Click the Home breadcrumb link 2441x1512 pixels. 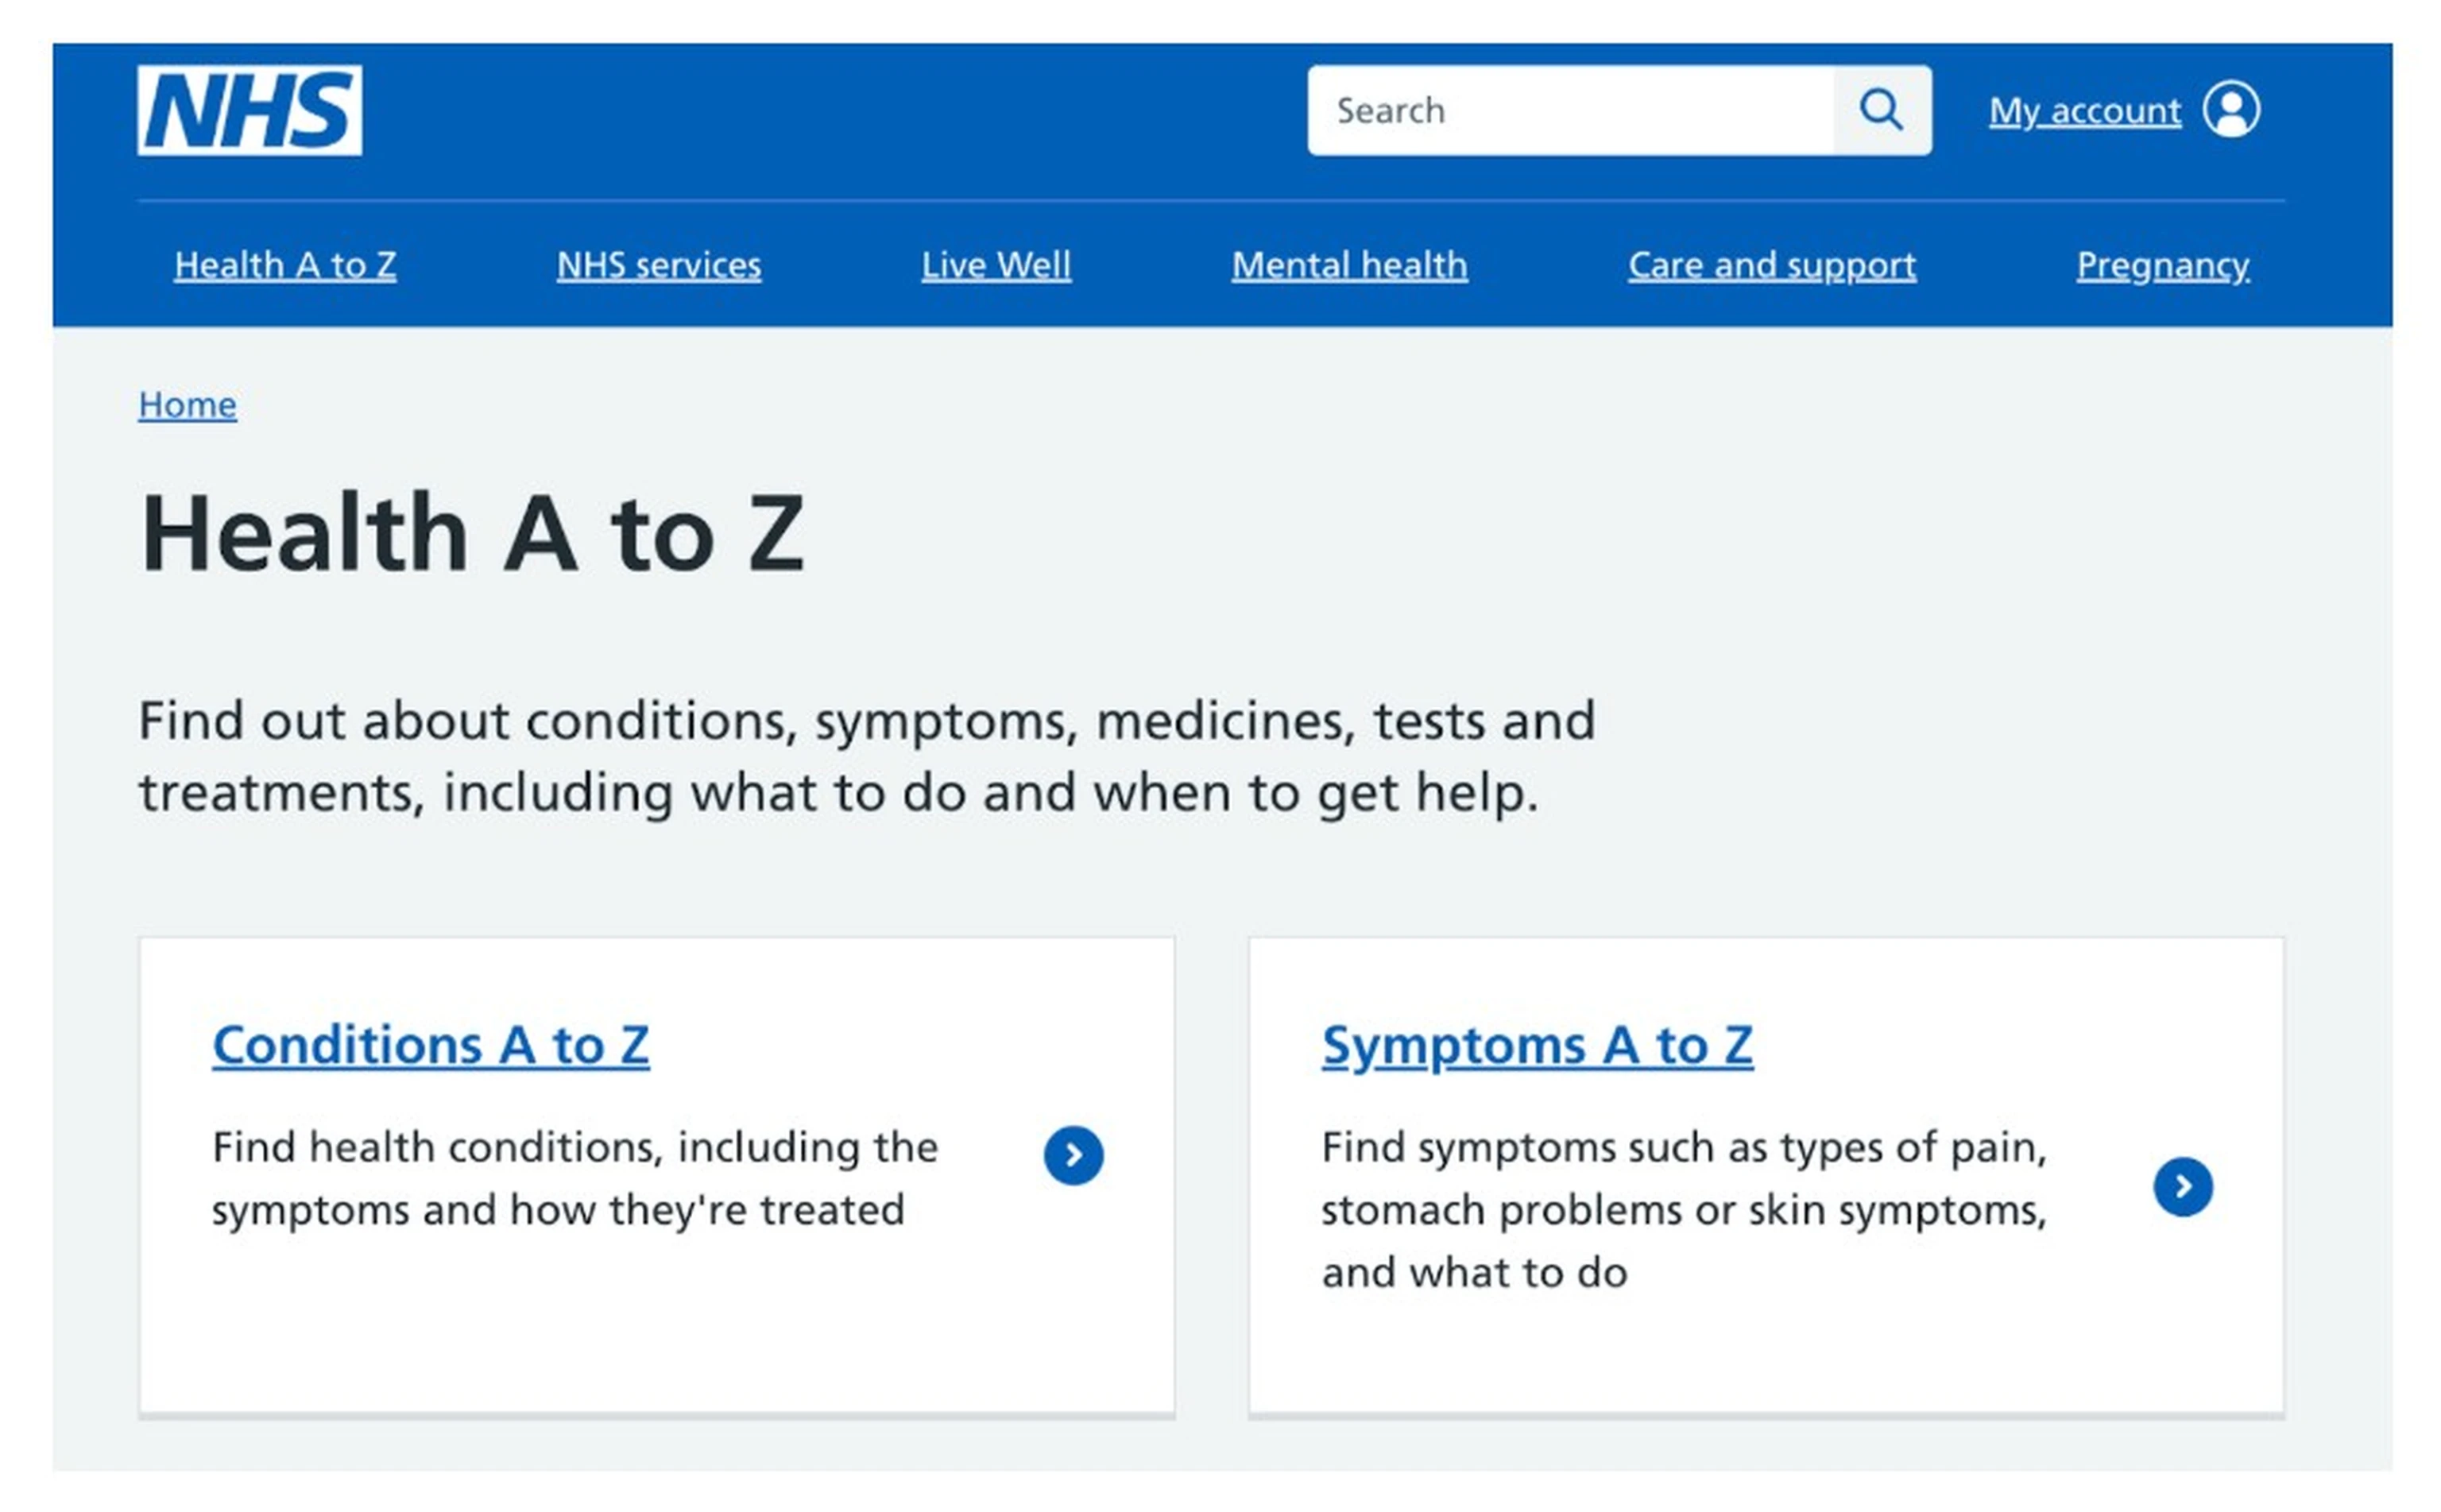[x=187, y=405]
